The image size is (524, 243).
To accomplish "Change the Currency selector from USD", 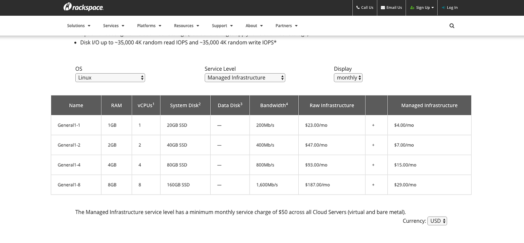I will [x=437, y=221].
